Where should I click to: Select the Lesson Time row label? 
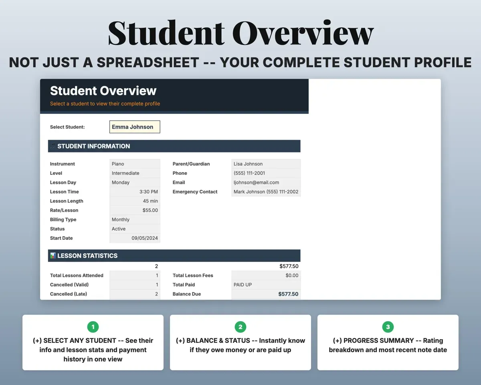coord(65,192)
